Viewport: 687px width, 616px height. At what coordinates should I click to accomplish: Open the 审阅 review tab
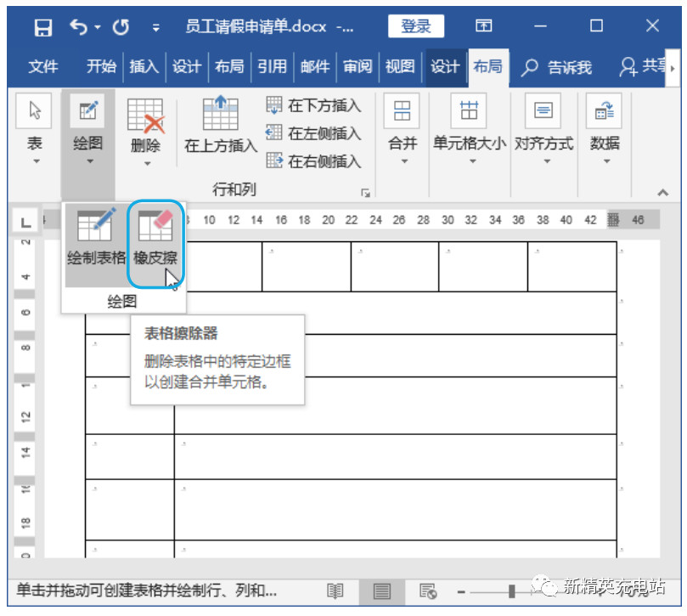(x=357, y=66)
